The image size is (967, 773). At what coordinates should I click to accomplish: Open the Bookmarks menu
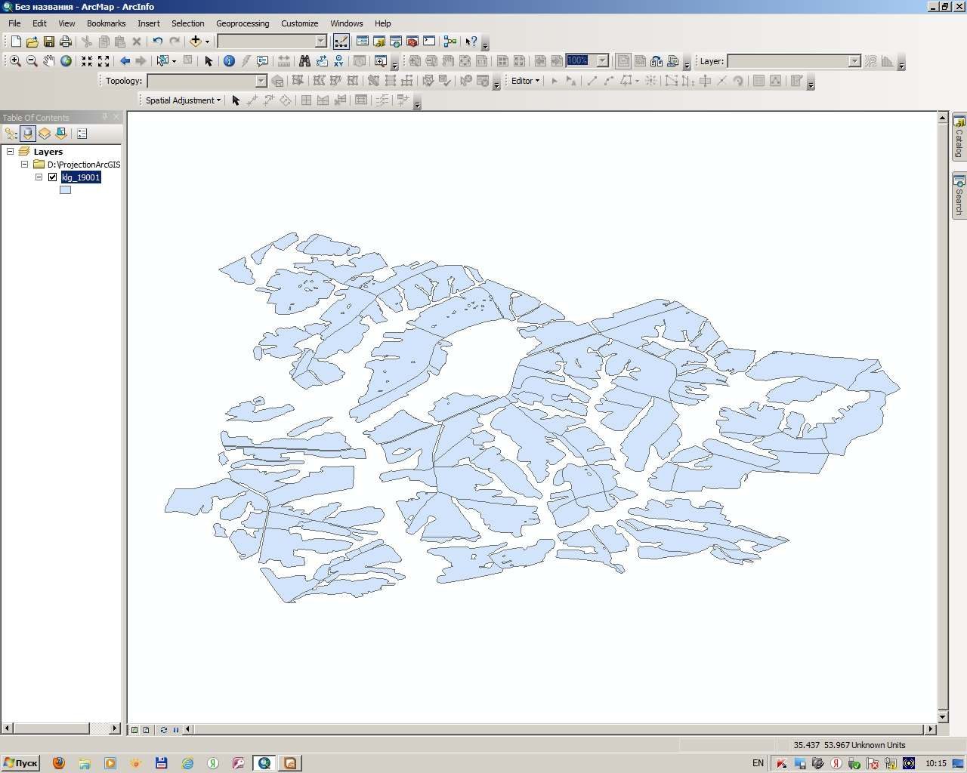(106, 23)
